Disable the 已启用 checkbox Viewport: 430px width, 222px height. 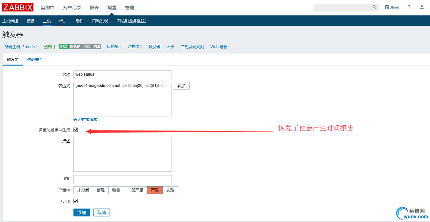pos(75,201)
